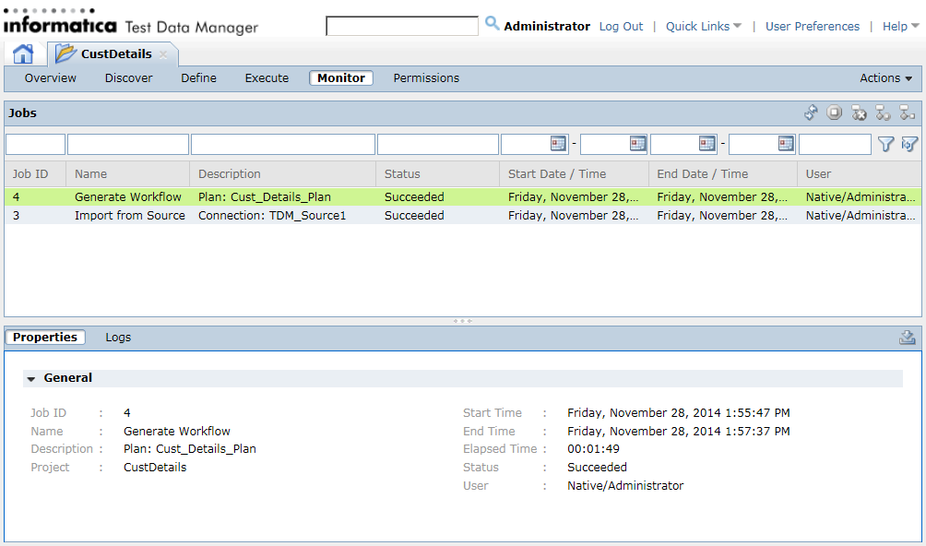Focus the Name filter field
926x546 pixels.
point(128,144)
